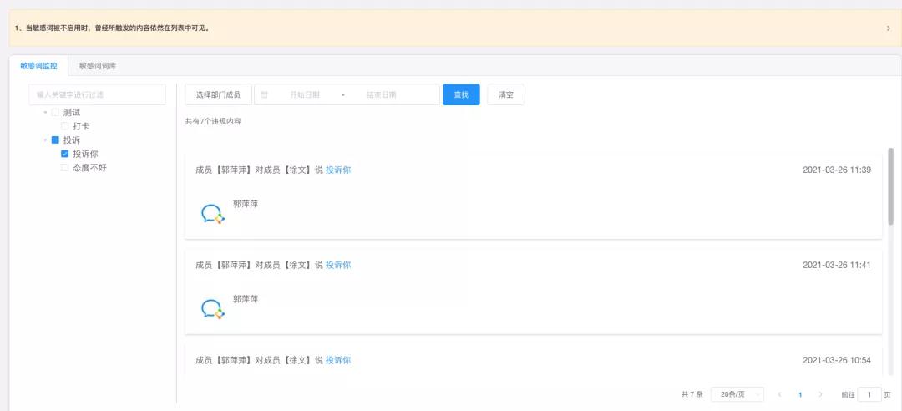Uncheck the 投诉你 checkbox
This screenshot has height=411, width=902.
pos(65,154)
